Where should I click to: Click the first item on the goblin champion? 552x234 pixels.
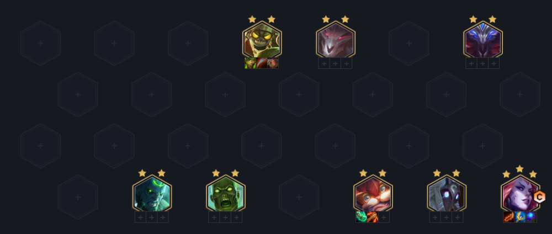click(x=250, y=63)
